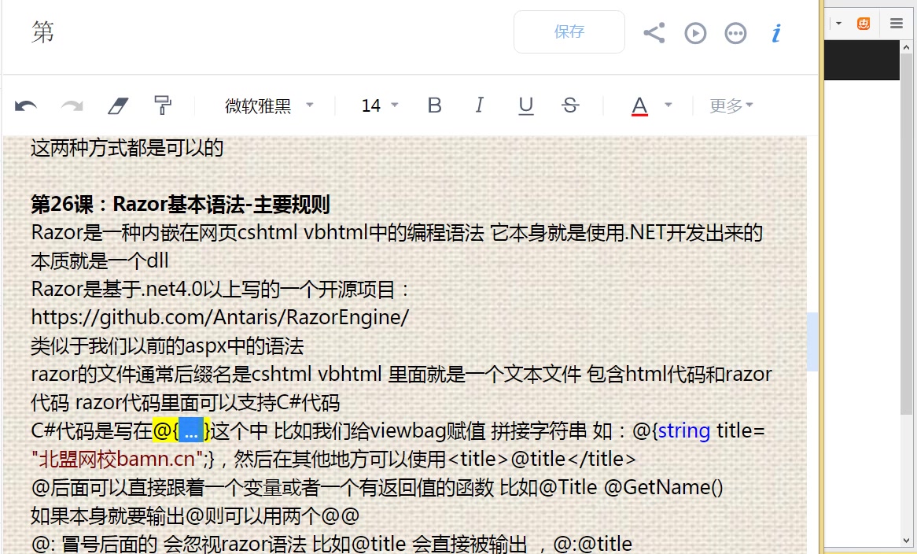This screenshot has height=554, width=917.
Task: Click the 保存 save button
Action: (x=569, y=32)
